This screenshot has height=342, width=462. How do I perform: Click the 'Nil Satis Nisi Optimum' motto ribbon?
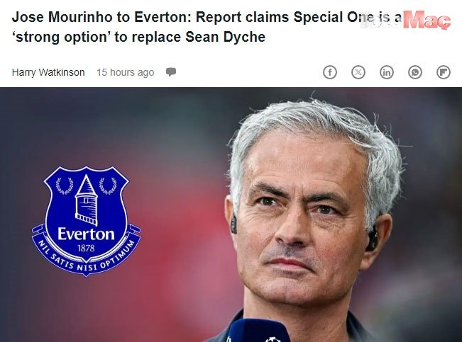click(86, 257)
